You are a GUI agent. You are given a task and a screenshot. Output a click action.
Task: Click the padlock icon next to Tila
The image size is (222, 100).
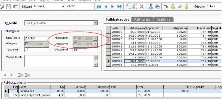(173, 7)
